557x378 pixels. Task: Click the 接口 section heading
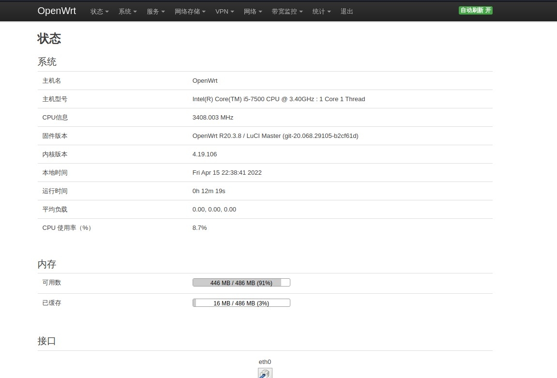[47, 341]
